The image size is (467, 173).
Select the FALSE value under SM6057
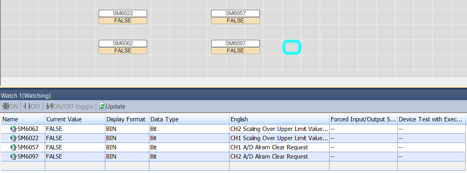(235, 20)
